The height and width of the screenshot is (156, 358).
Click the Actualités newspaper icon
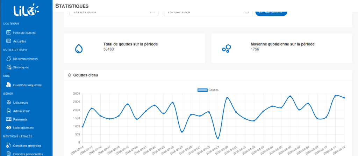click(9, 41)
